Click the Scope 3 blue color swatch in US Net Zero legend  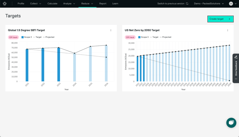[x=139, y=37]
